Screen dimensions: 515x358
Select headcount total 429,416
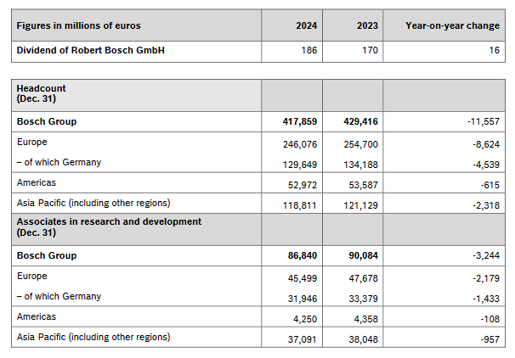361,121
